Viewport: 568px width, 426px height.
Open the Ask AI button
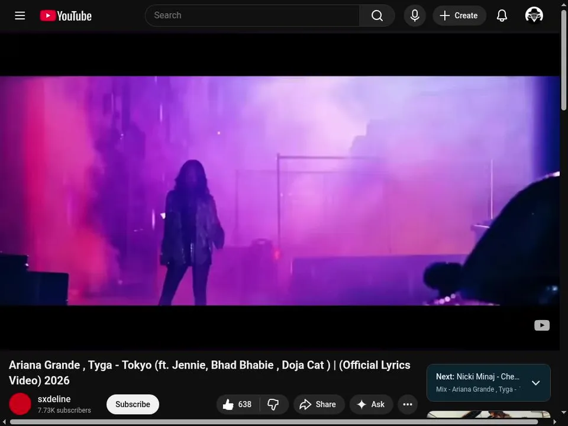[x=371, y=404]
